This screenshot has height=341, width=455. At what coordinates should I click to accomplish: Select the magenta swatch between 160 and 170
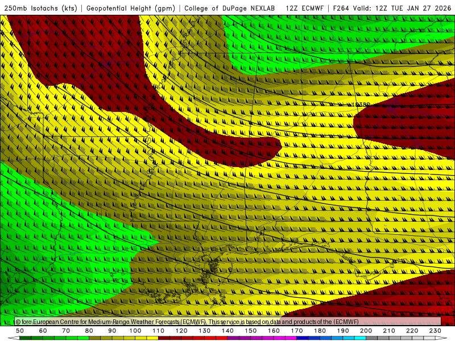tap(291, 338)
